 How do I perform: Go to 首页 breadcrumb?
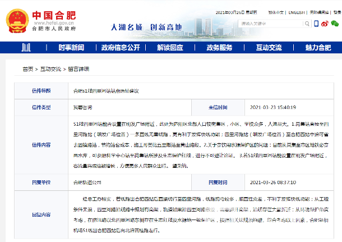pos(28,69)
